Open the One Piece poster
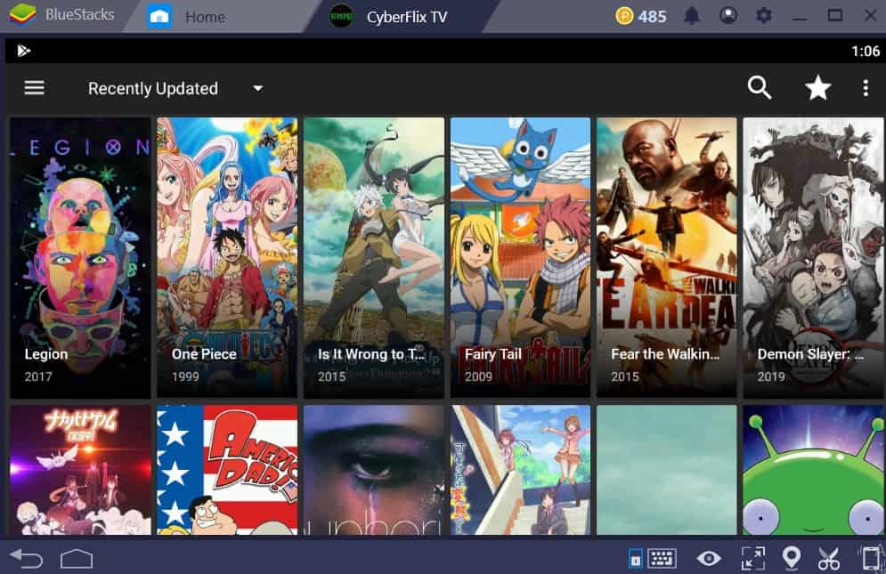 pos(226,257)
